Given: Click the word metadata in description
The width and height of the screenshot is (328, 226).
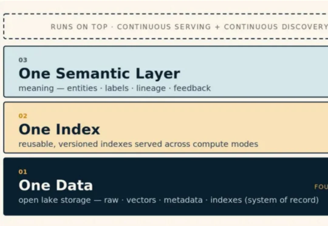Looking at the screenshot, I should tap(183, 200).
